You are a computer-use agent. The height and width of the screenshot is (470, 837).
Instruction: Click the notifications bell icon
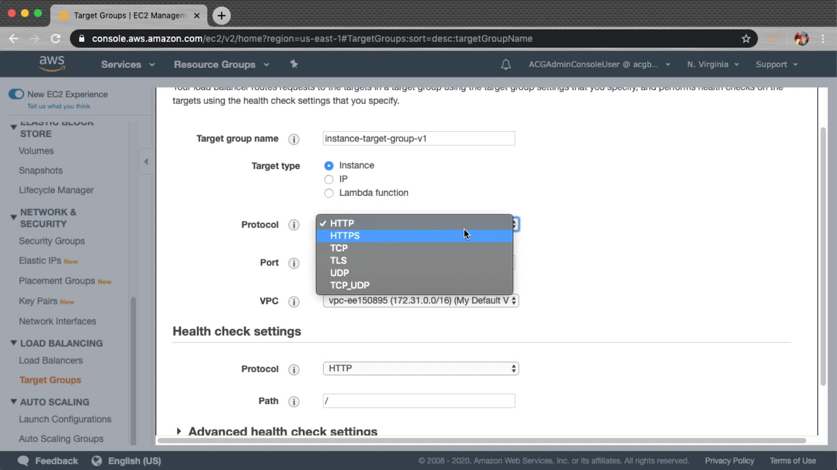click(506, 64)
